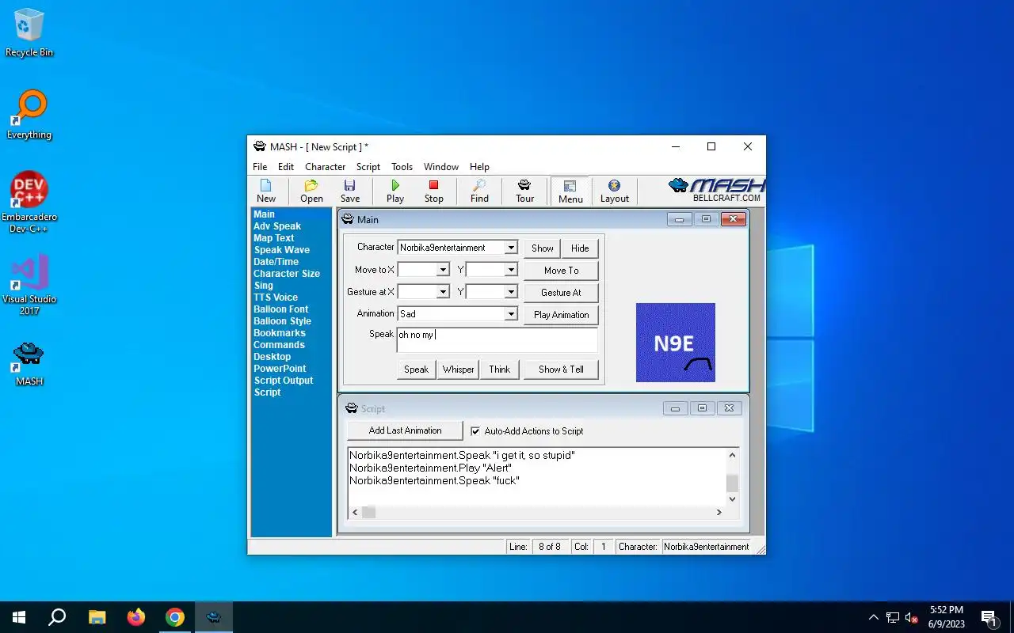Select Adv Speak in the sidebar
Screen dimensions: 1014x633
(x=277, y=226)
